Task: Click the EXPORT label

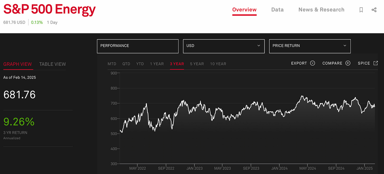Action: [299, 63]
